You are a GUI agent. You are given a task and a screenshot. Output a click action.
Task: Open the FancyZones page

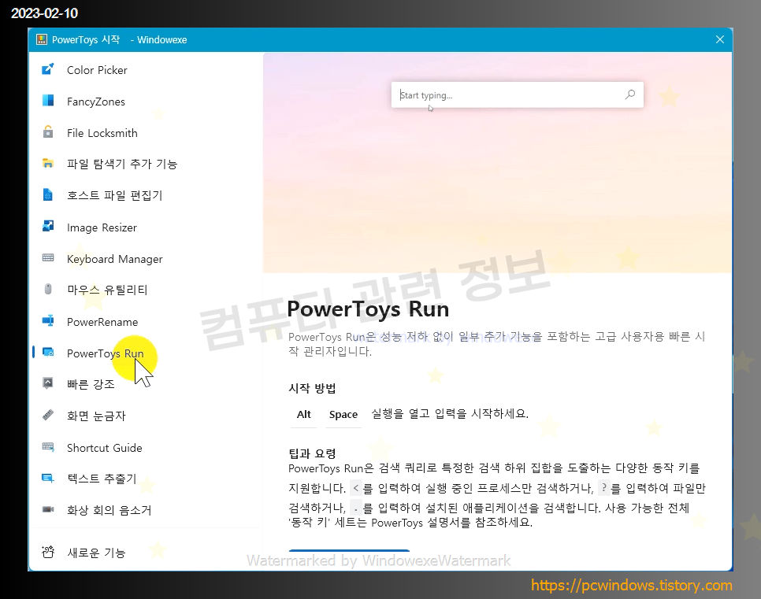coord(96,102)
